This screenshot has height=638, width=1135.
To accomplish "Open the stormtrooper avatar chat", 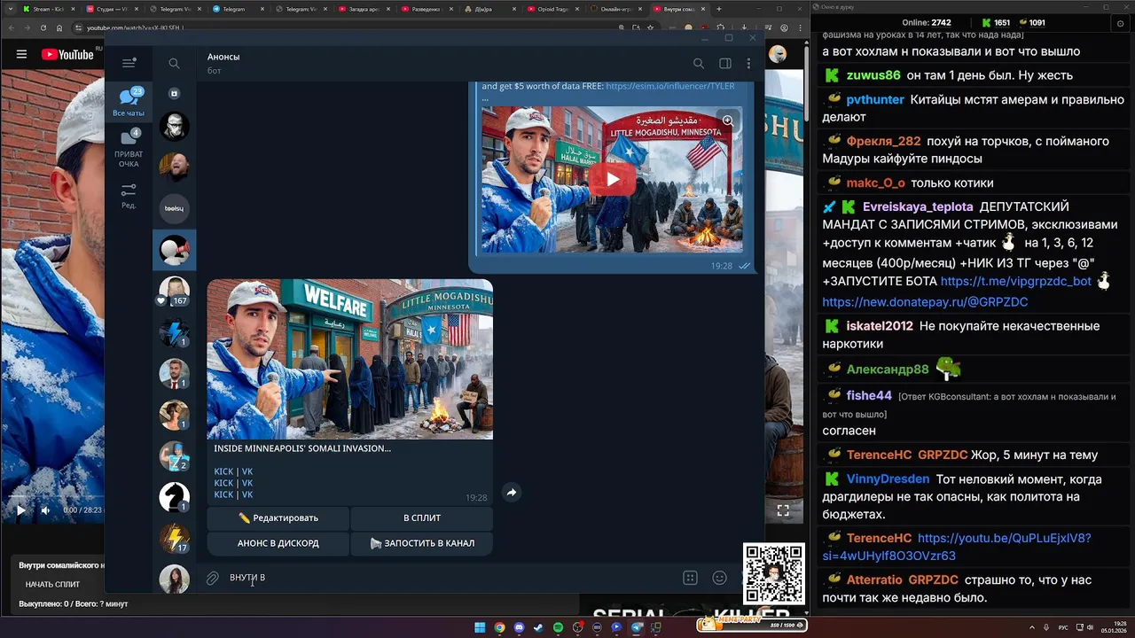I will [x=174, y=126].
